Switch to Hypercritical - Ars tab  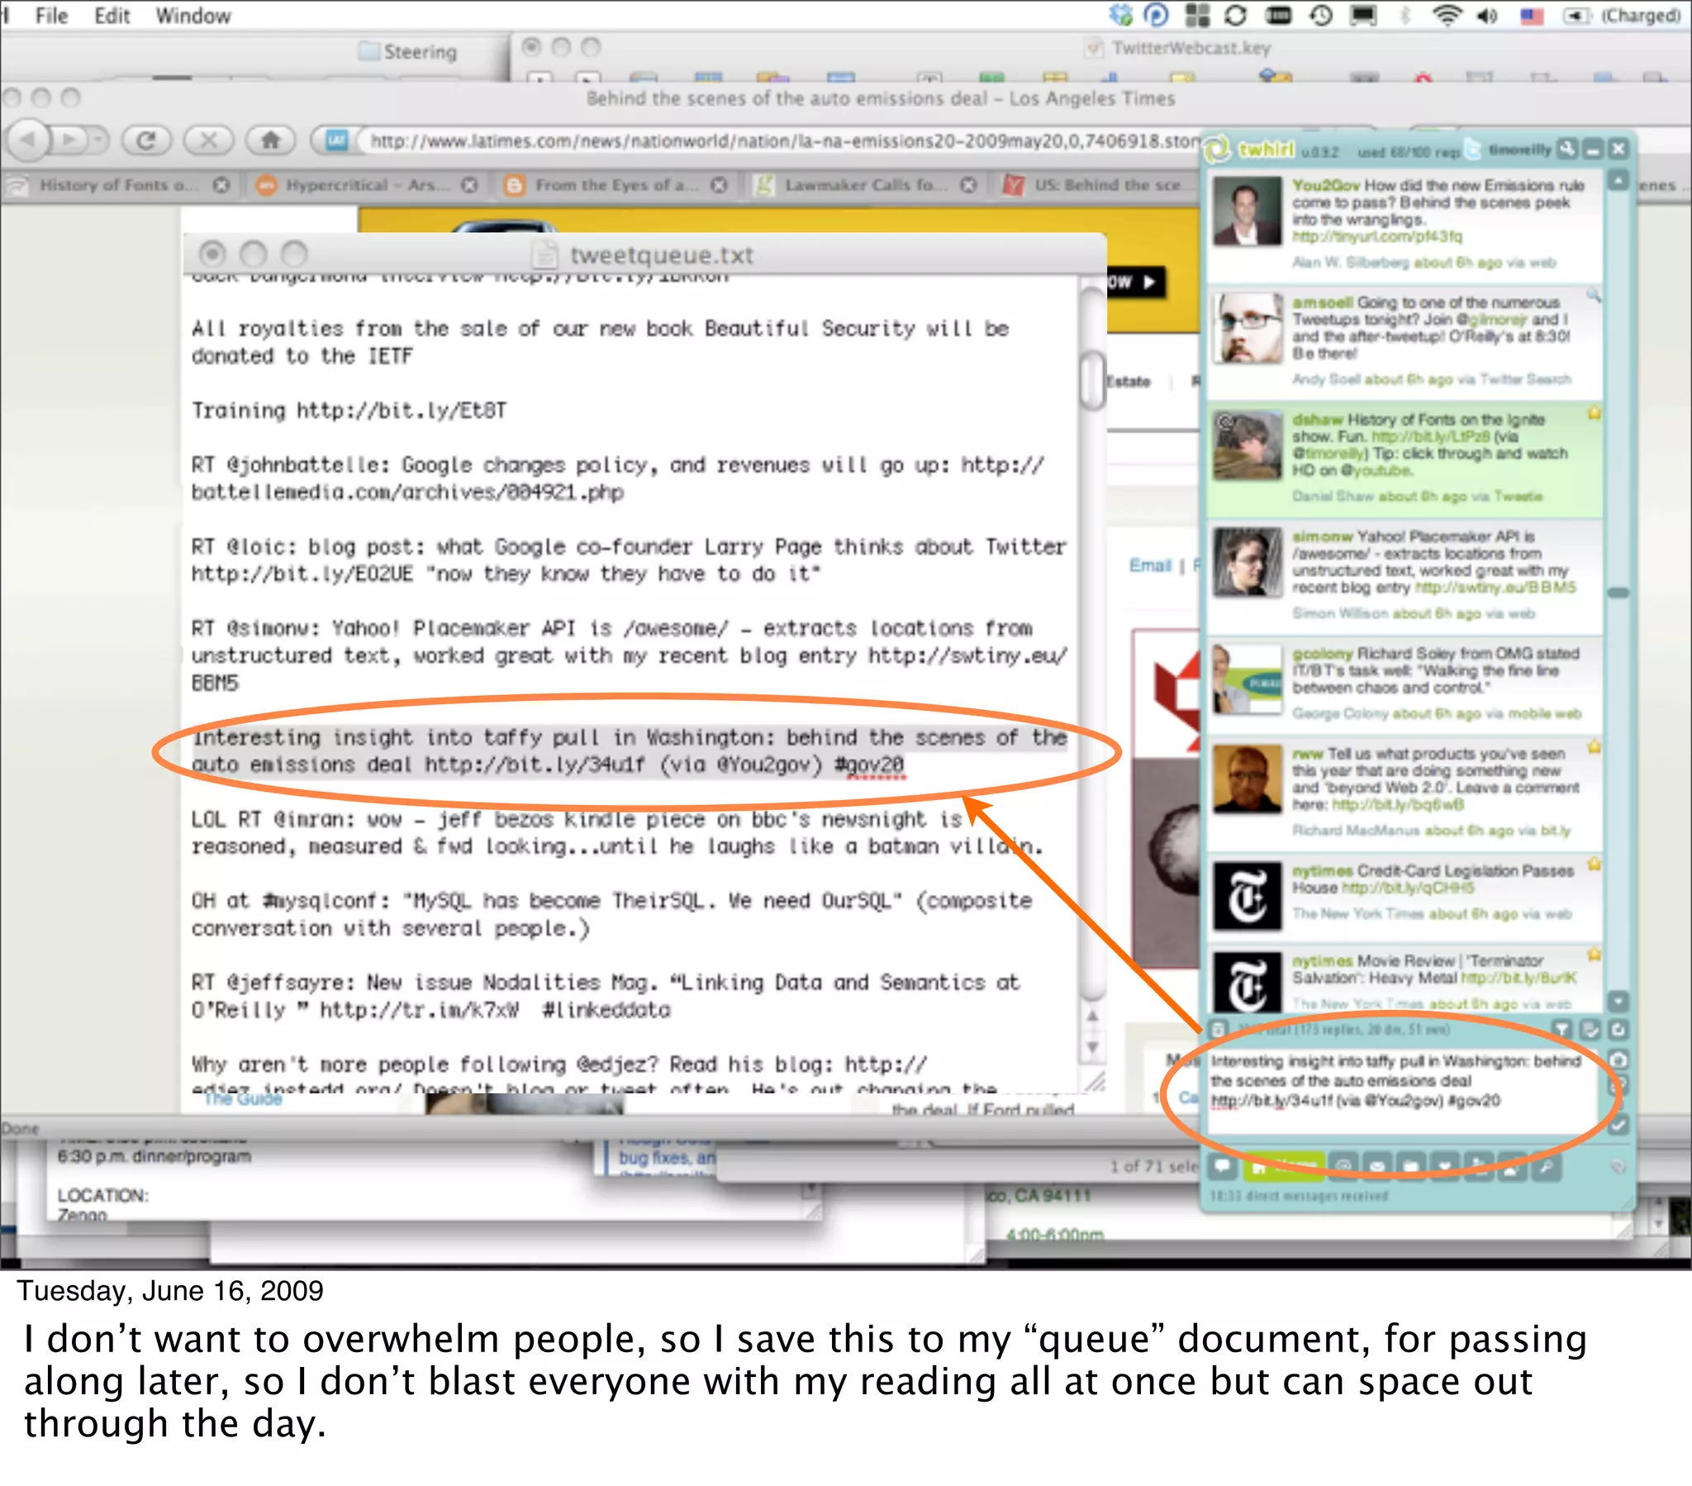point(367,184)
